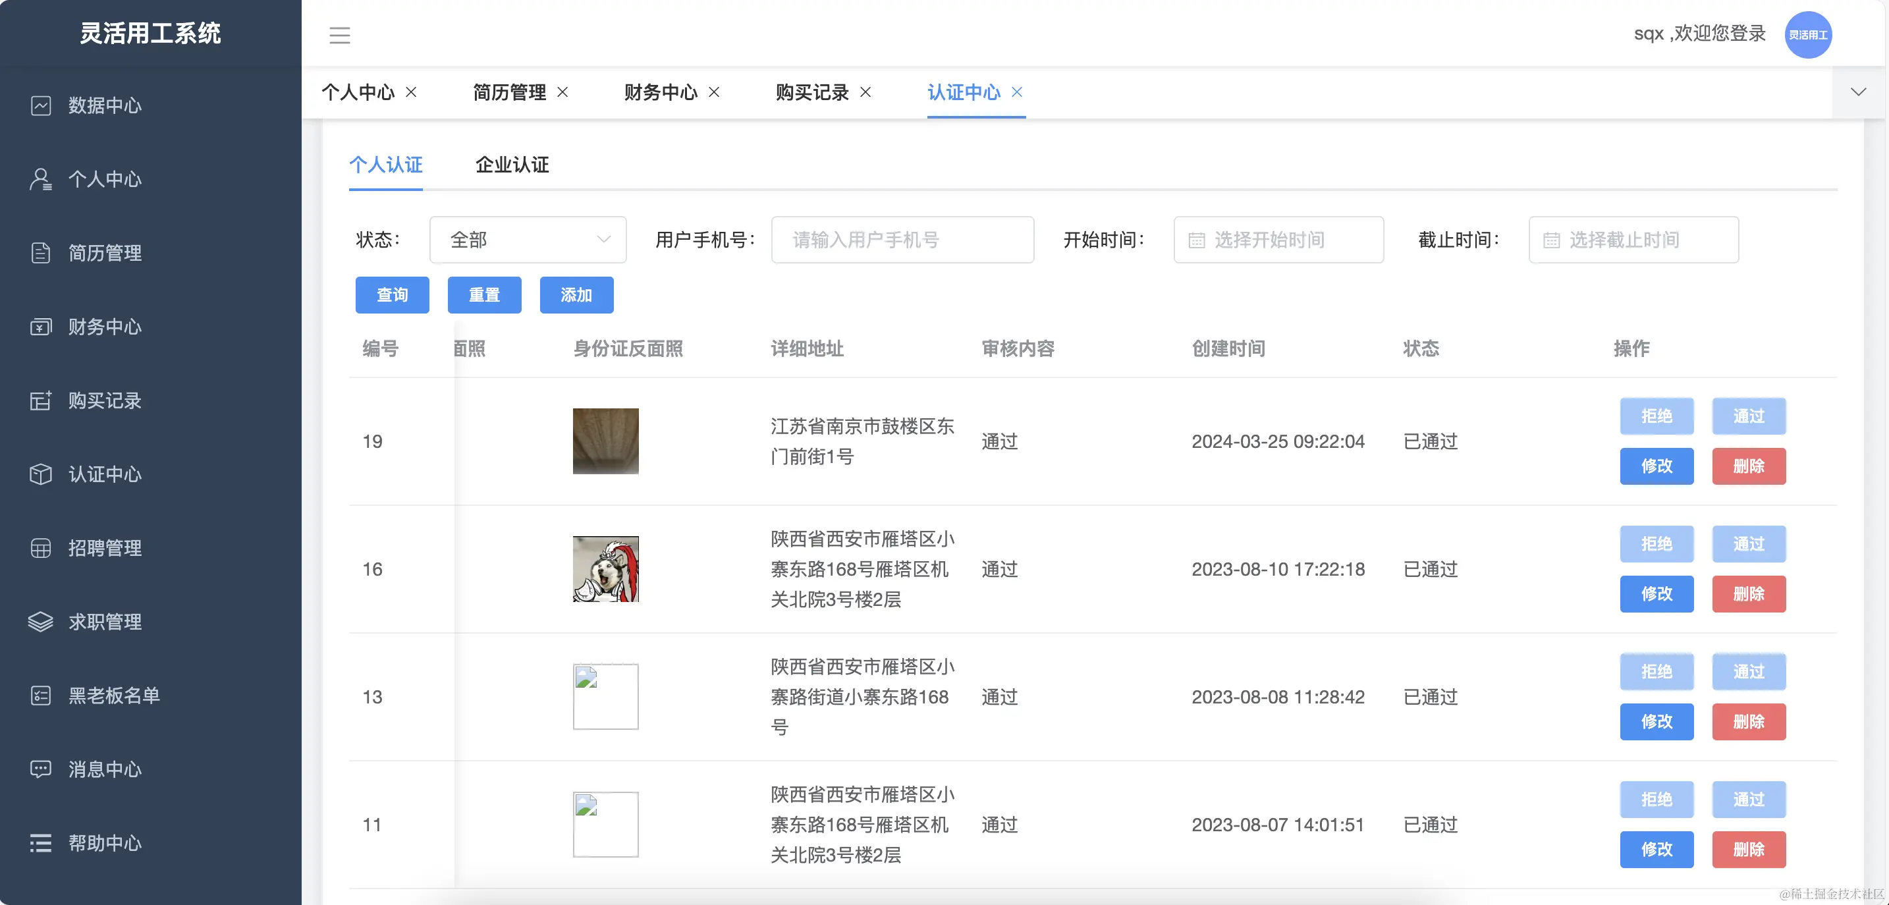Screen dimensions: 1889x905
Task: Open 简历管理 via its sidebar icon
Action: [41, 253]
